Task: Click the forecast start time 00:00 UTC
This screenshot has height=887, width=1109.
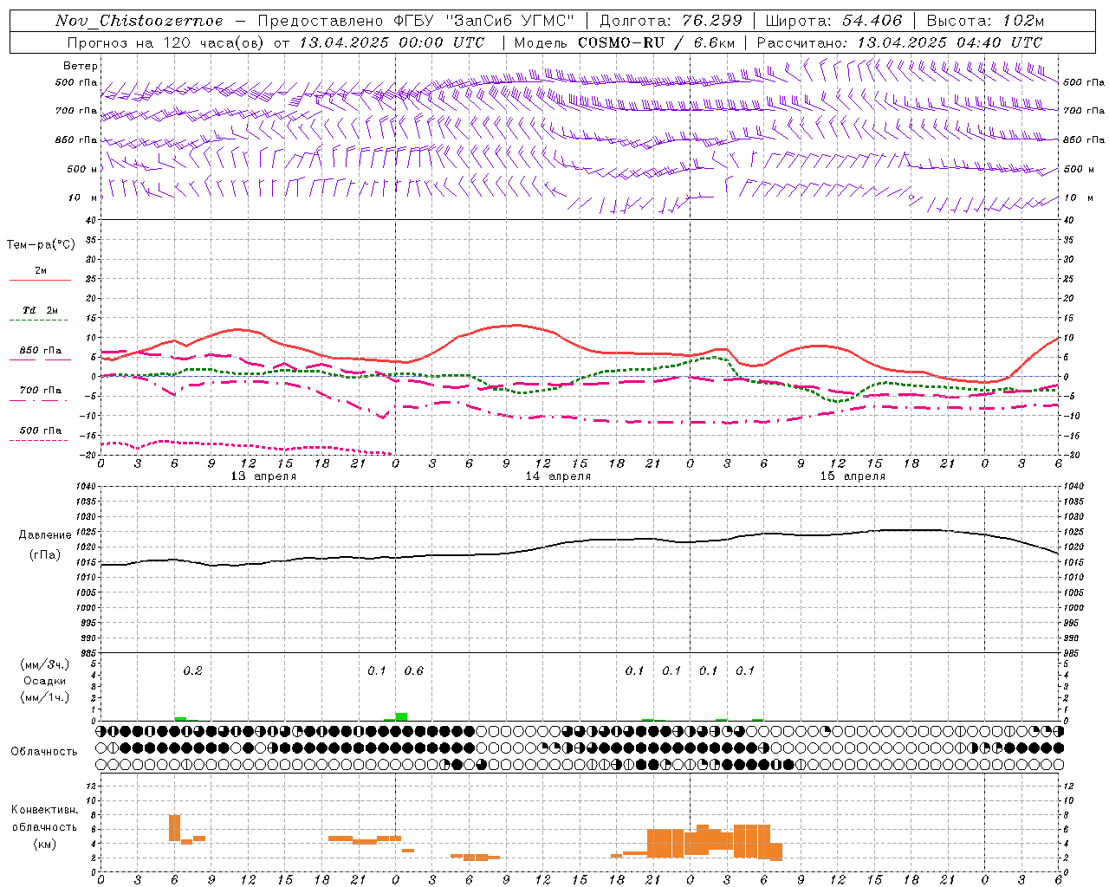Action: (x=441, y=42)
